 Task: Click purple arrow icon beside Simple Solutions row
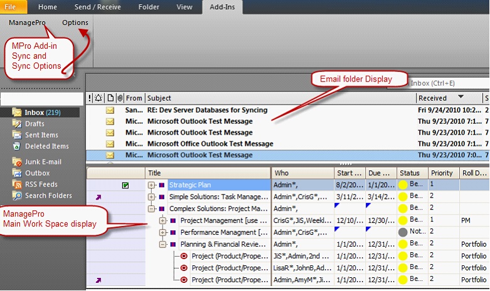[x=99, y=197]
